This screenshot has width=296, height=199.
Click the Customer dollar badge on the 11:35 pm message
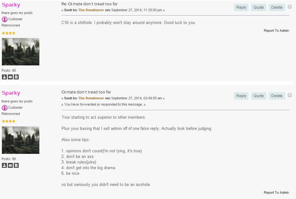[5, 19]
